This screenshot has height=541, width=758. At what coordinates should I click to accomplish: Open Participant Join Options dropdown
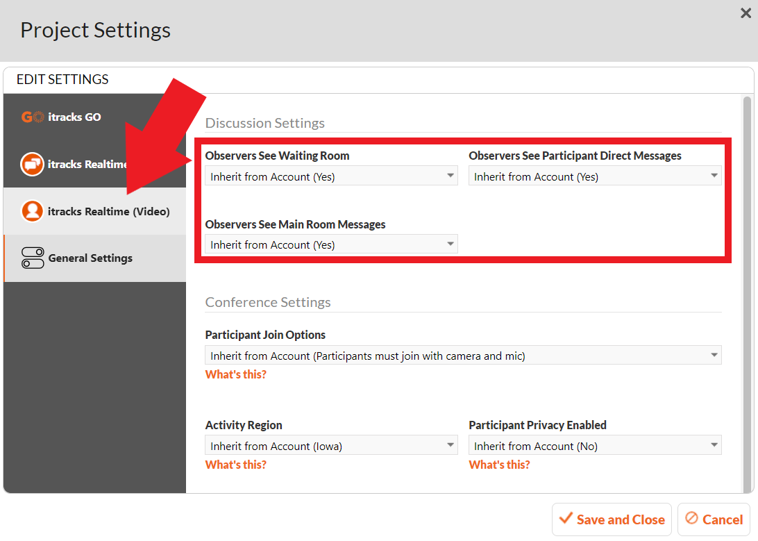tap(463, 356)
